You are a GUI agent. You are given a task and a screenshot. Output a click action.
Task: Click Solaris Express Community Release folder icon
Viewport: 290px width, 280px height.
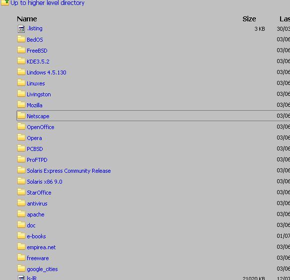[21, 170]
